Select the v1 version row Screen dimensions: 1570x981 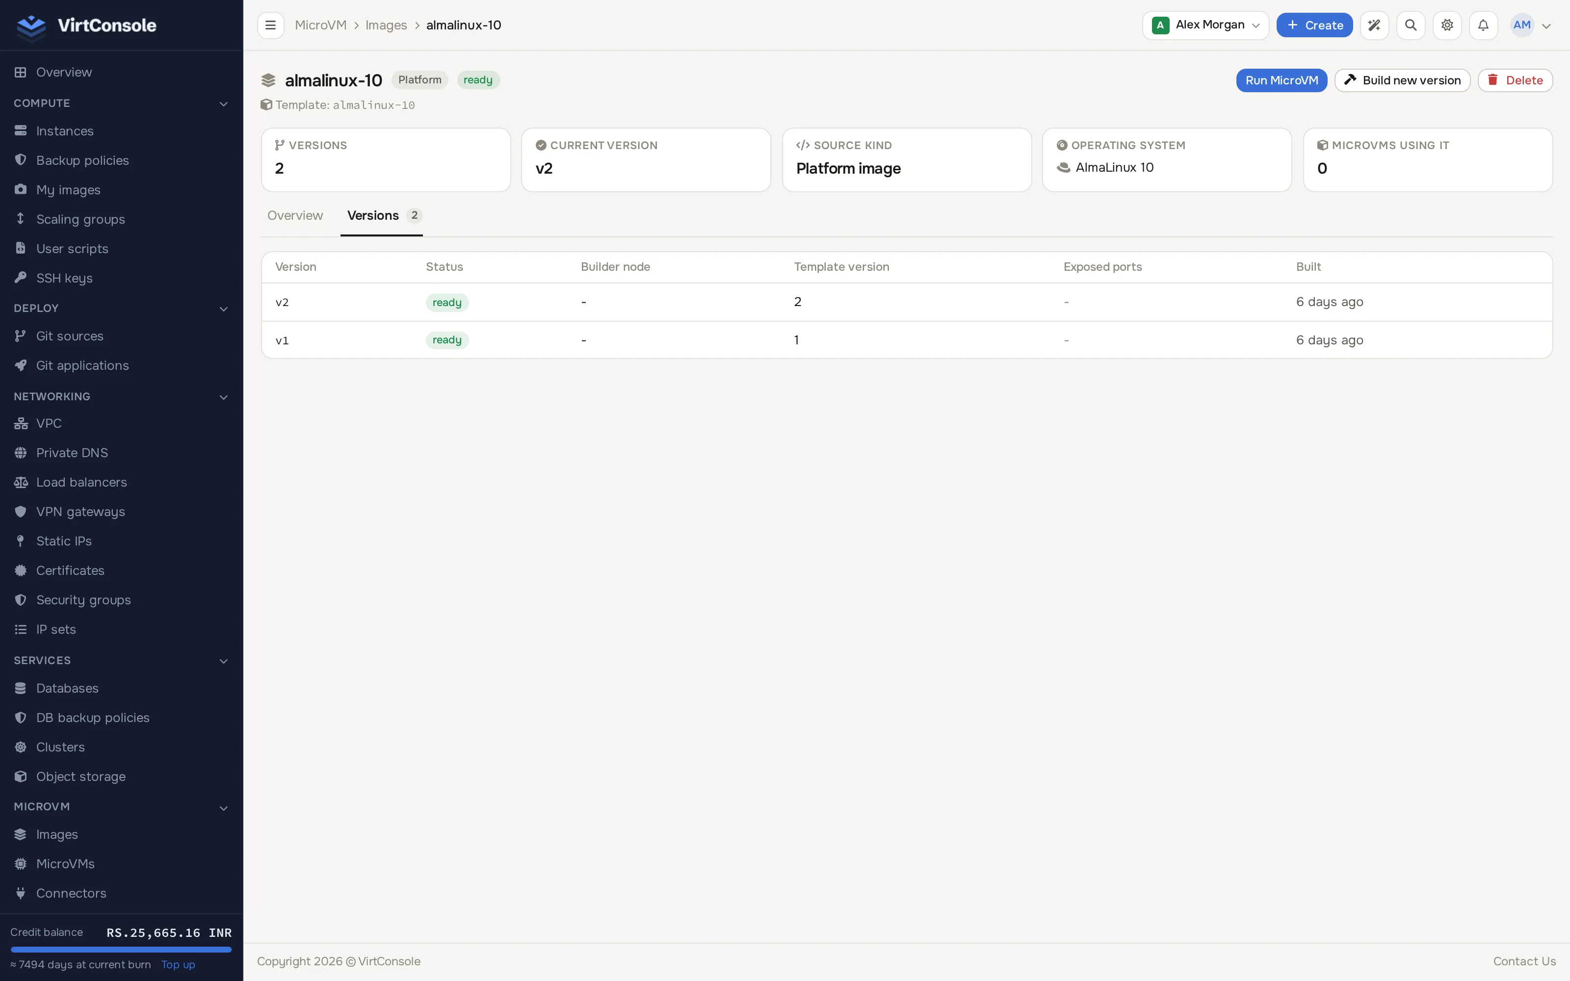pyautogui.click(x=906, y=340)
